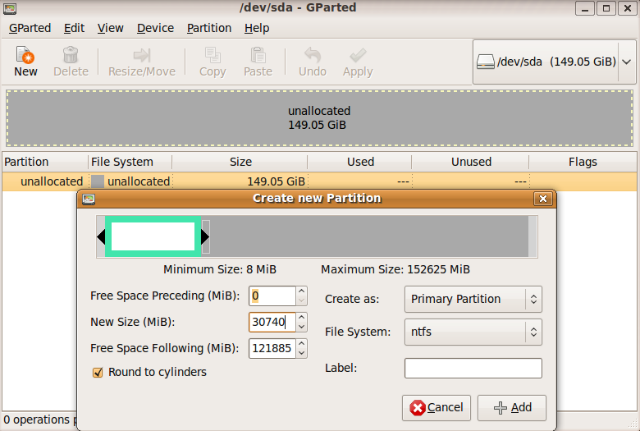Click the Partition column header
Image resolution: width=640 pixels, height=431 pixels.
pos(45,163)
